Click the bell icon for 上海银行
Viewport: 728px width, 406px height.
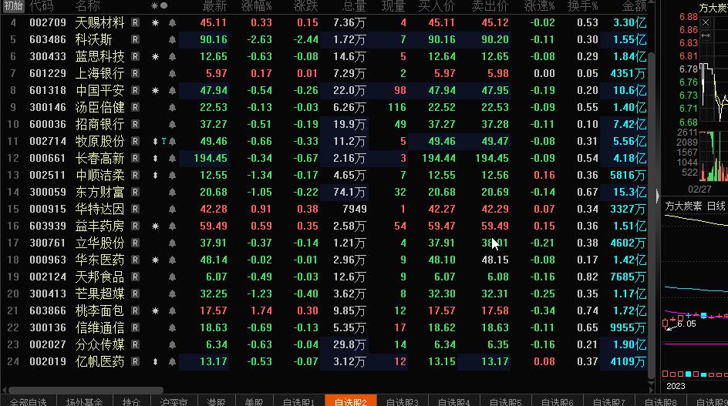(x=172, y=74)
